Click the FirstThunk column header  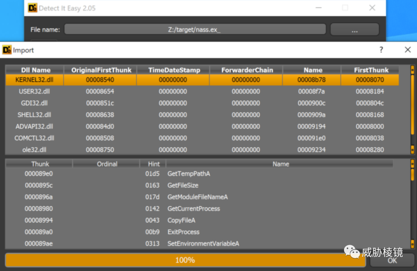[370, 70]
